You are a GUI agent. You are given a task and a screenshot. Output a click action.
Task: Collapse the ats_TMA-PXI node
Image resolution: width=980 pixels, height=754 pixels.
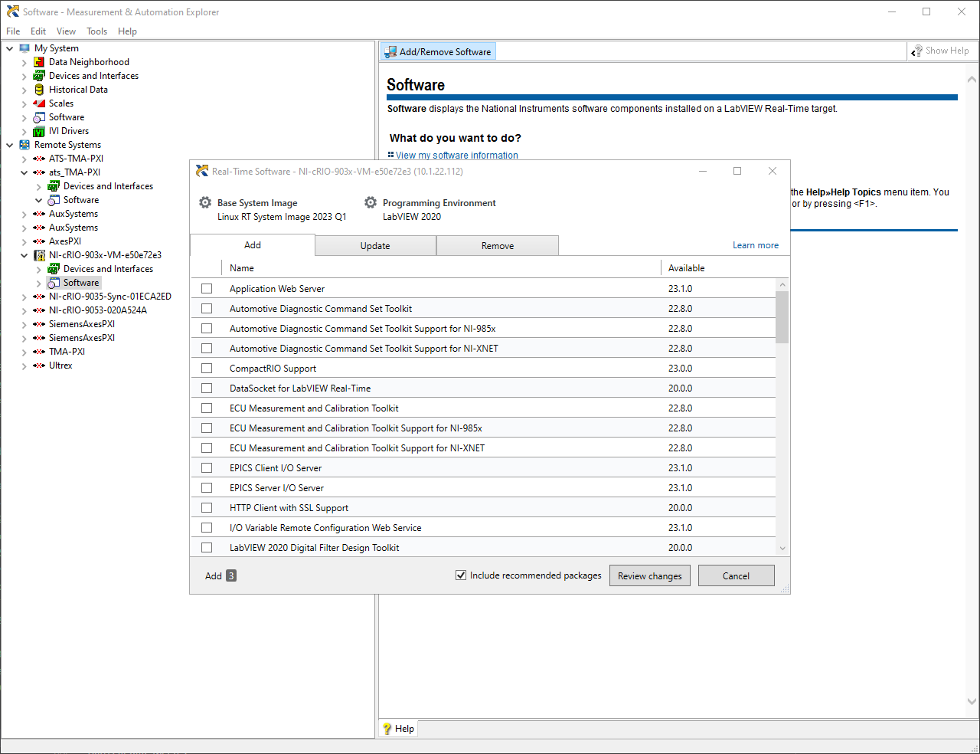click(24, 172)
